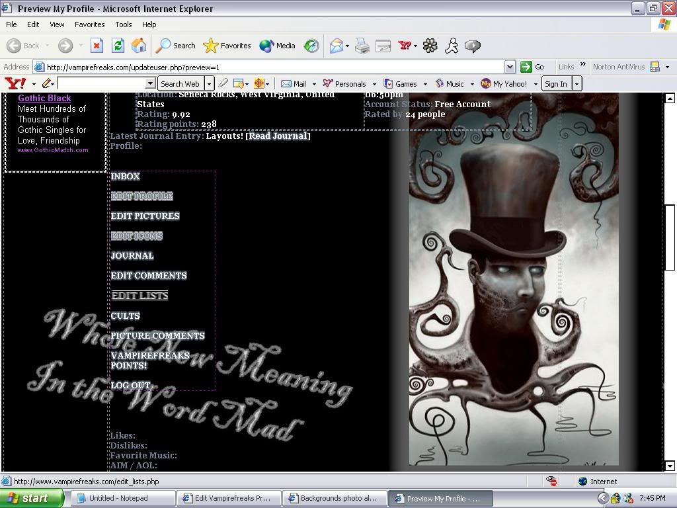Show browsing History via clock icon
The width and height of the screenshot is (677, 508).
(311, 46)
